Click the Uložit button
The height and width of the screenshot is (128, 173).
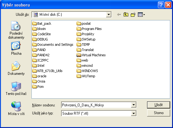coord(159,105)
